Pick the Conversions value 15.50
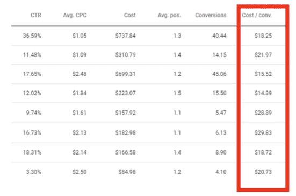Screen dimensions: 296x196 click(219, 93)
